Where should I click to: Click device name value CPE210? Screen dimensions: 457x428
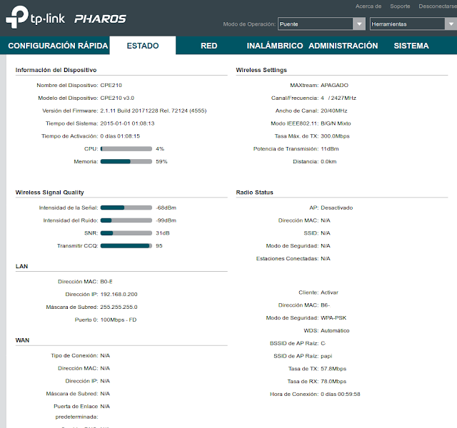click(x=111, y=86)
